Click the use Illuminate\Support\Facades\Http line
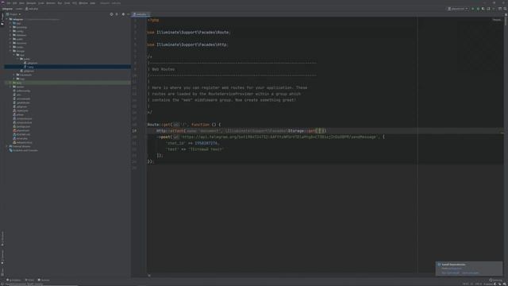508x286 pixels. coord(187,44)
